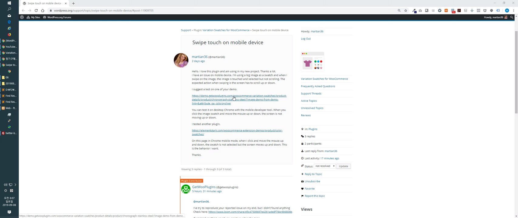Viewport: 518px width, 218px height.
Task: Open Variation Swatches for WooCommerce breadcrumb link
Action: [x=226, y=30]
